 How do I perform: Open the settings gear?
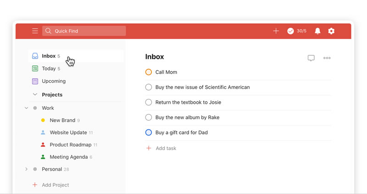[x=331, y=31]
